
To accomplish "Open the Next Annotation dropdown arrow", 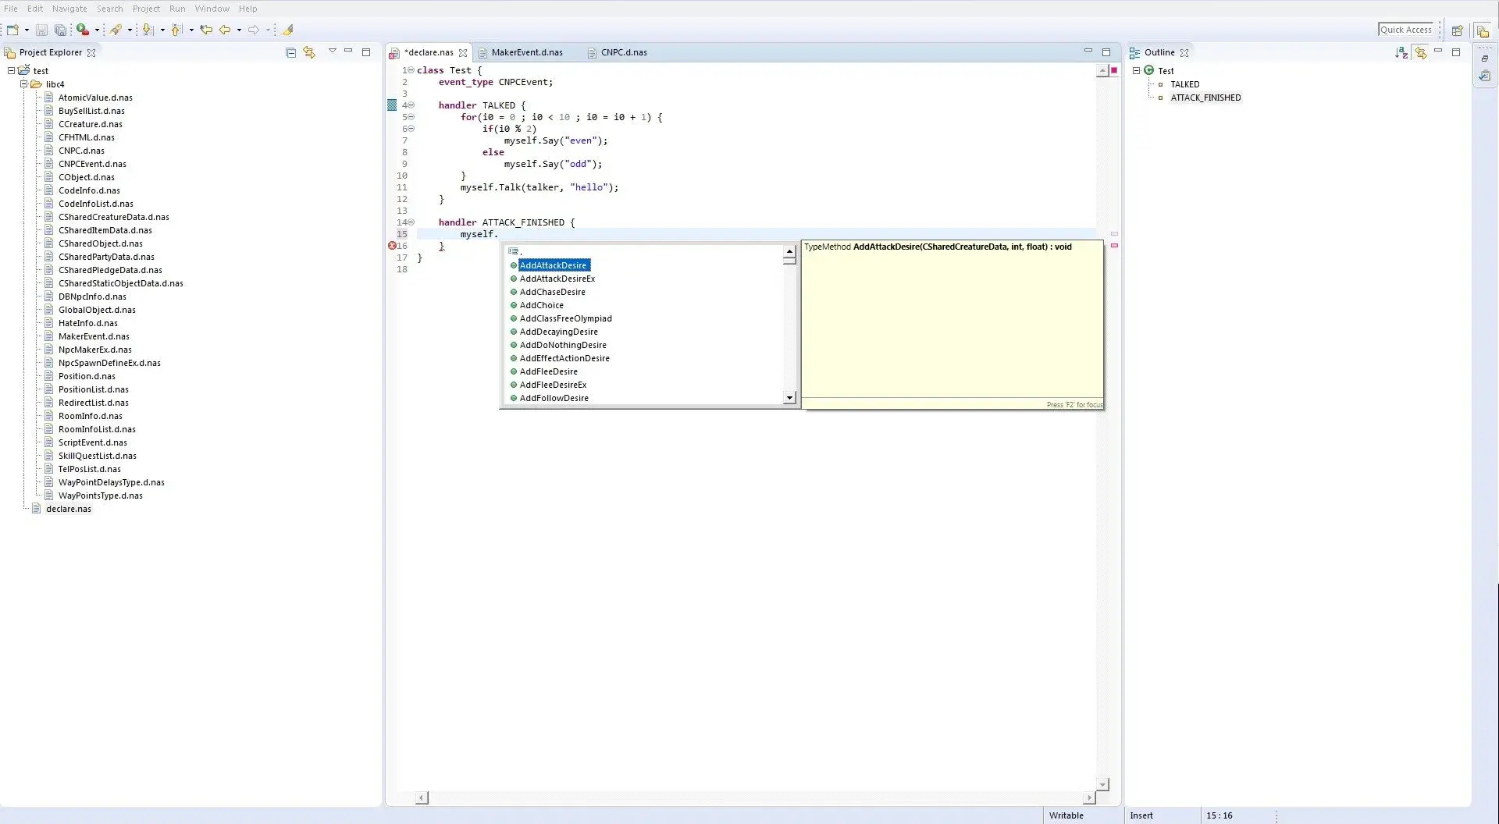I will (162, 30).
